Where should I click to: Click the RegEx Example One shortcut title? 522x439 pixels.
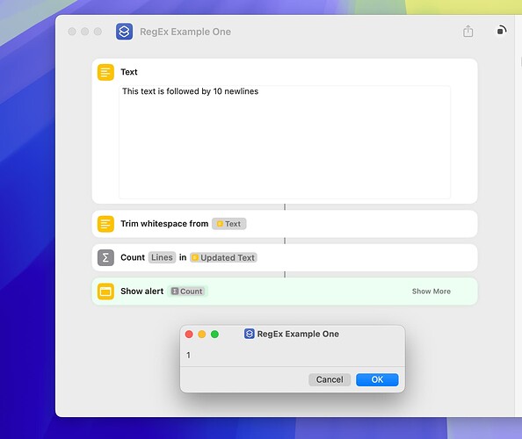click(185, 32)
